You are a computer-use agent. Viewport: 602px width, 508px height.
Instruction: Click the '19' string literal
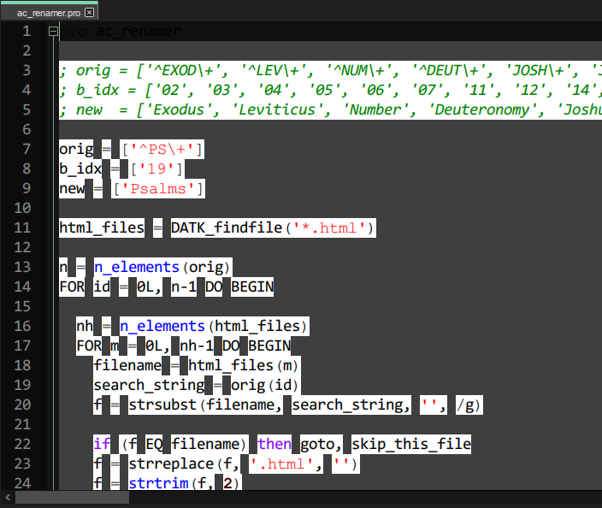pos(156,169)
